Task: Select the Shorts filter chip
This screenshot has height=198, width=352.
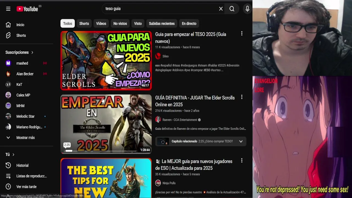Action: coord(84,24)
